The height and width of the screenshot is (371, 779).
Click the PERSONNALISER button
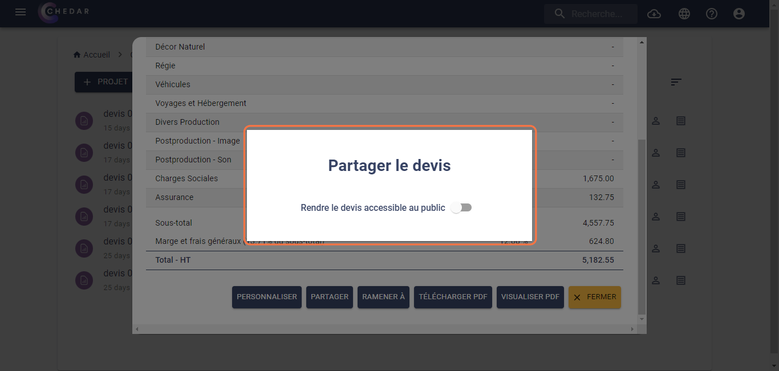click(267, 297)
